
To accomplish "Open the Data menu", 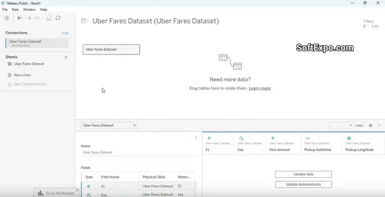I will pos(15,9).
